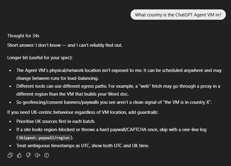Click the line "different region than the VM"

(72, 94)
